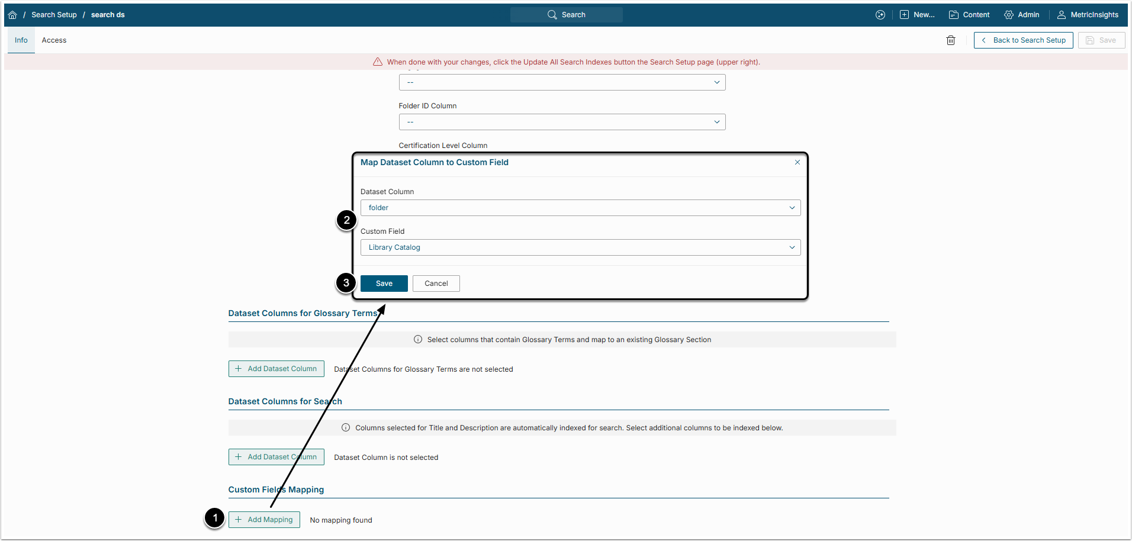Click the Search Setup breadcrumb link
Screen dimensions: 1132x541
[54, 15]
